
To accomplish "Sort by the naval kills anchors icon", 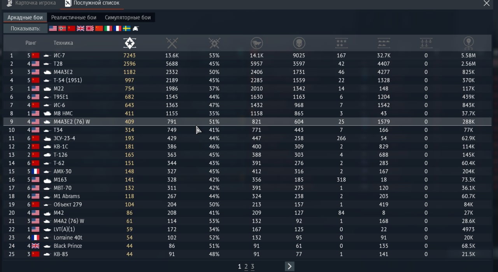I will (426, 43).
